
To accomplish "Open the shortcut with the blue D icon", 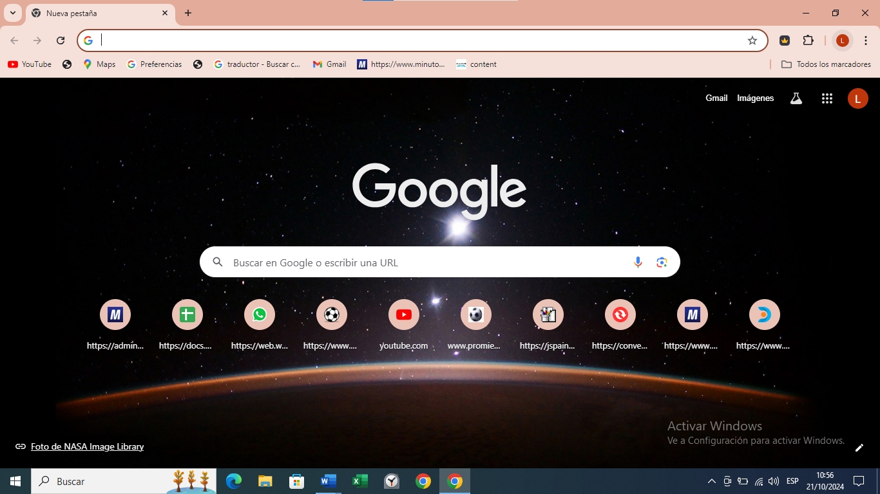I will pyautogui.click(x=765, y=325).
